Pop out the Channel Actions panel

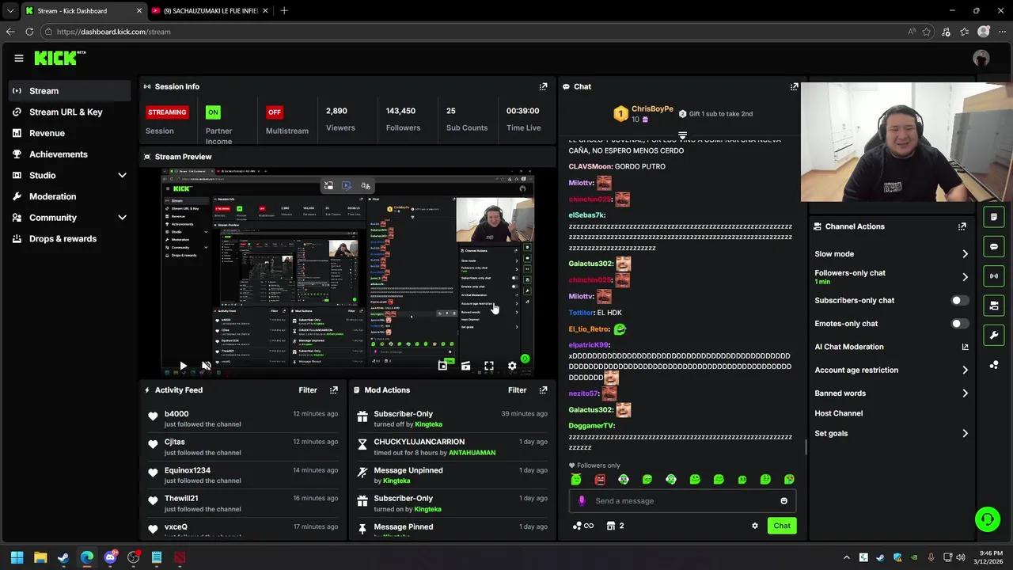pos(962,226)
